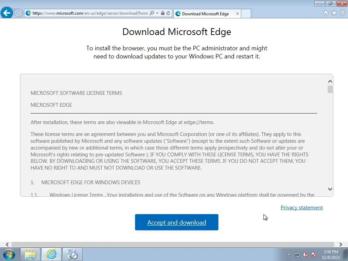Viewport: 348px width, 261px height.
Task: Click the Internet Explorer taskbar icon
Action: [x=51, y=254]
